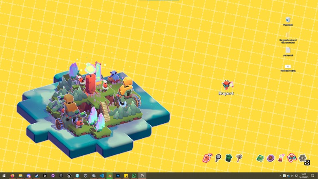Click the green trash can tool
The height and width of the screenshot is (179, 318).
[229, 158]
